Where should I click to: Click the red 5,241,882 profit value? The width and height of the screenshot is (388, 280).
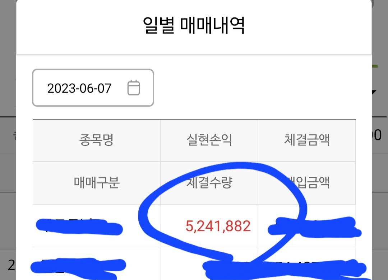(218, 226)
